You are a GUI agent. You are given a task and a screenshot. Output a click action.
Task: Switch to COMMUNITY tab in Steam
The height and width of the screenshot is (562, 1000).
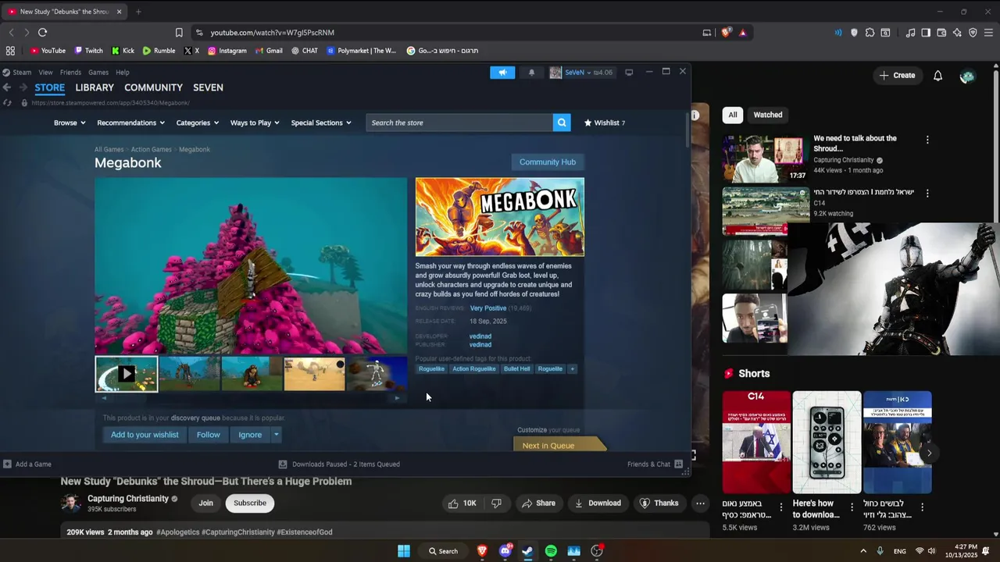[x=153, y=87]
